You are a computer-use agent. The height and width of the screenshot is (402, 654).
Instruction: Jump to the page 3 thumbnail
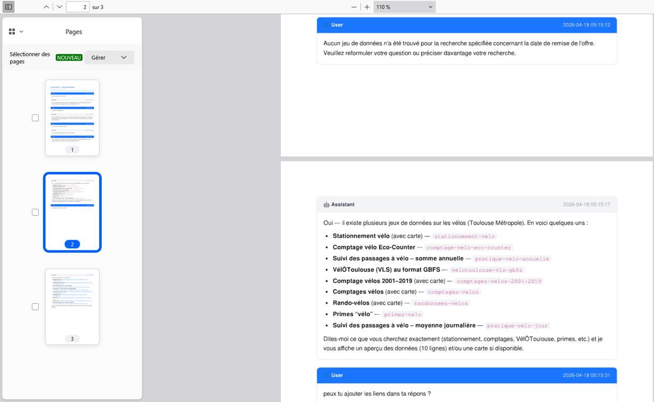coord(72,307)
